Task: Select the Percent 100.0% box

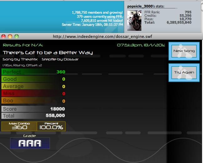Action: pos(51,126)
